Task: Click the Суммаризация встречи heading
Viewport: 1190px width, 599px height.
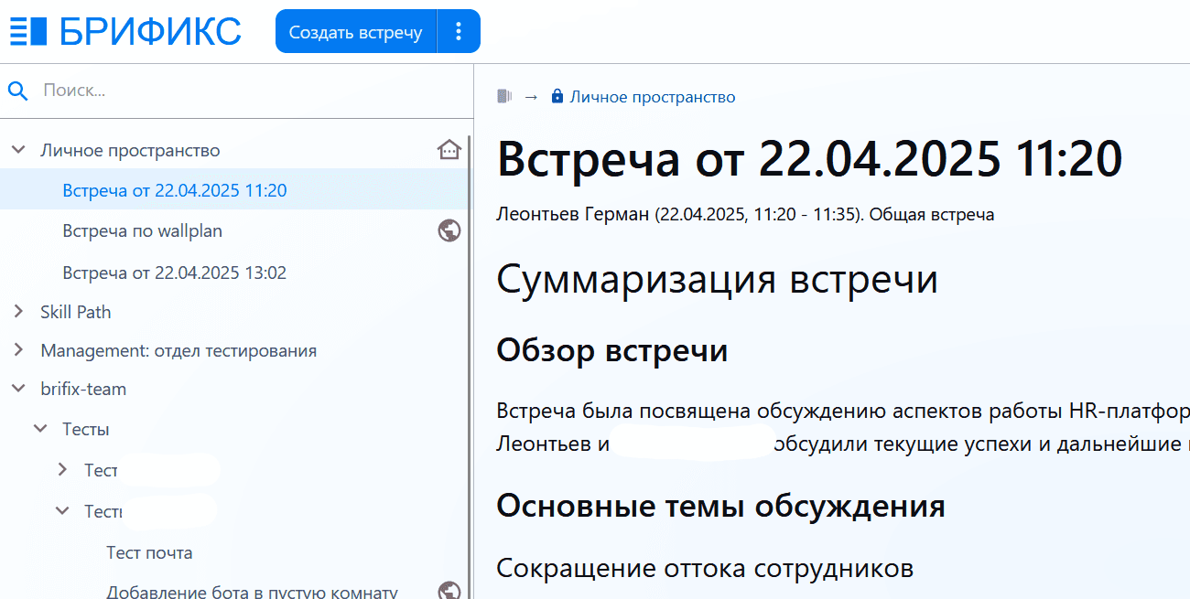Action: 717,279
